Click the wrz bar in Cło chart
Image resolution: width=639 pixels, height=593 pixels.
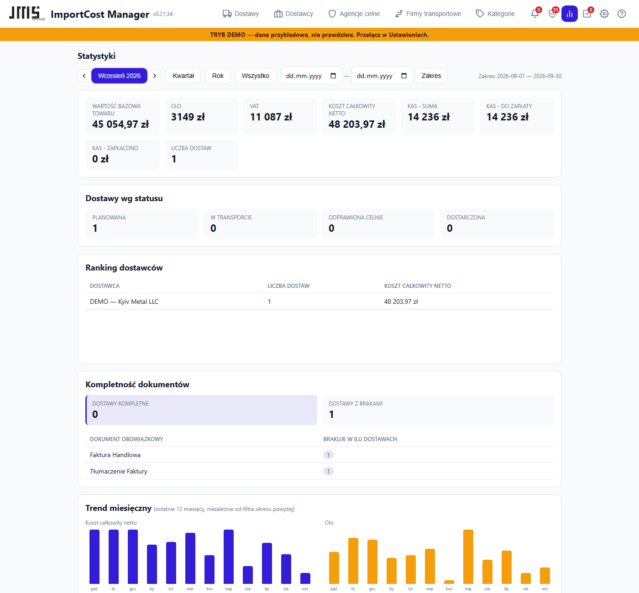545,576
